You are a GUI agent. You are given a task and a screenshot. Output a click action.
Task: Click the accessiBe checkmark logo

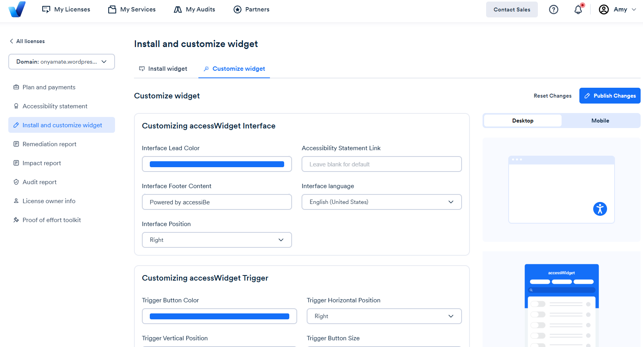pyautogui.click(x=17, y=9)
